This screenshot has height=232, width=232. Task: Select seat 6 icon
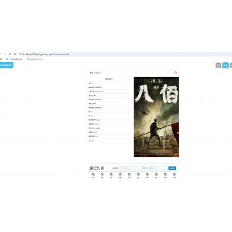[x=138, y=174]
